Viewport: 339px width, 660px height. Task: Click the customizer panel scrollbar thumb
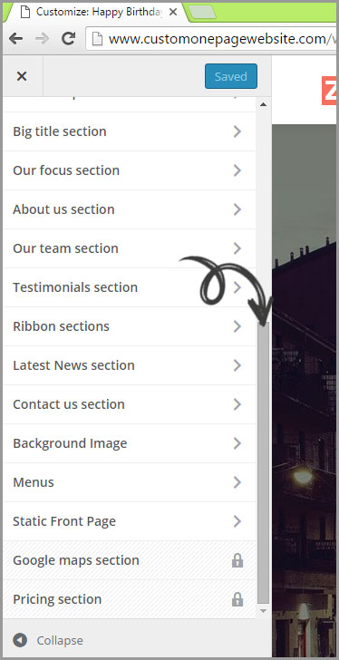pos(263,463)
